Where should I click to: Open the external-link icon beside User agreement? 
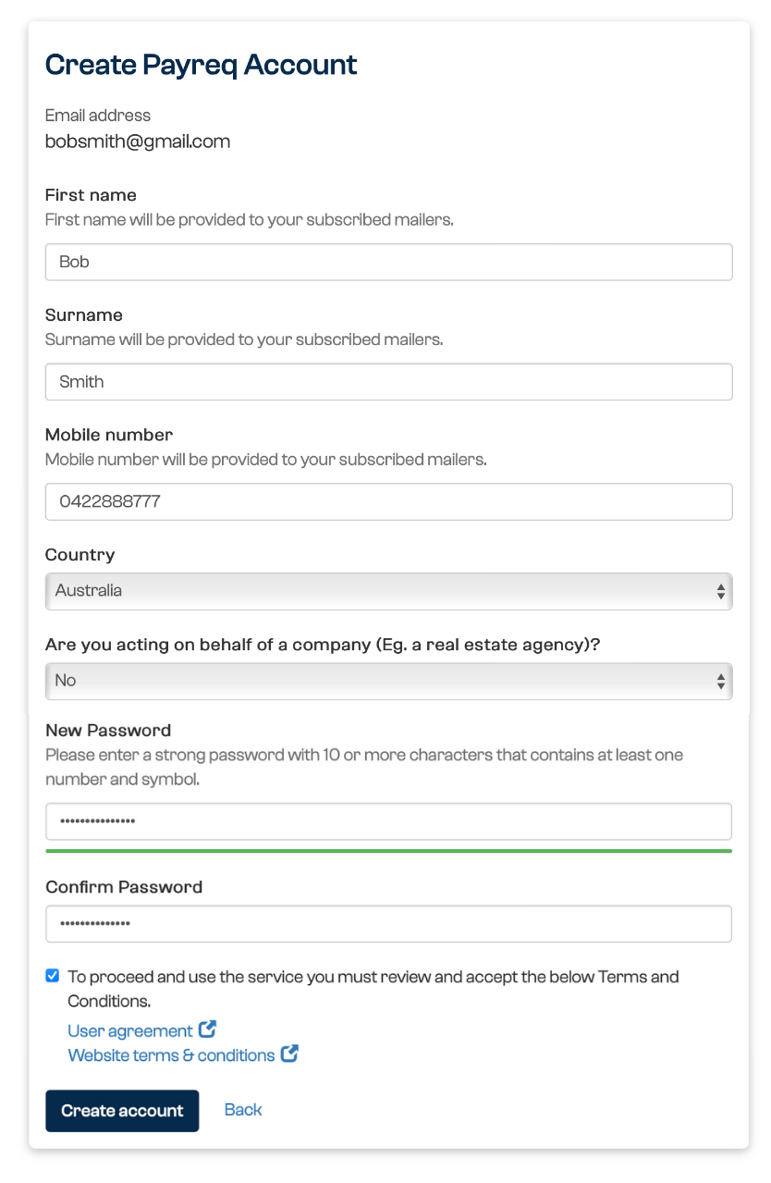tap(207, 1029)
